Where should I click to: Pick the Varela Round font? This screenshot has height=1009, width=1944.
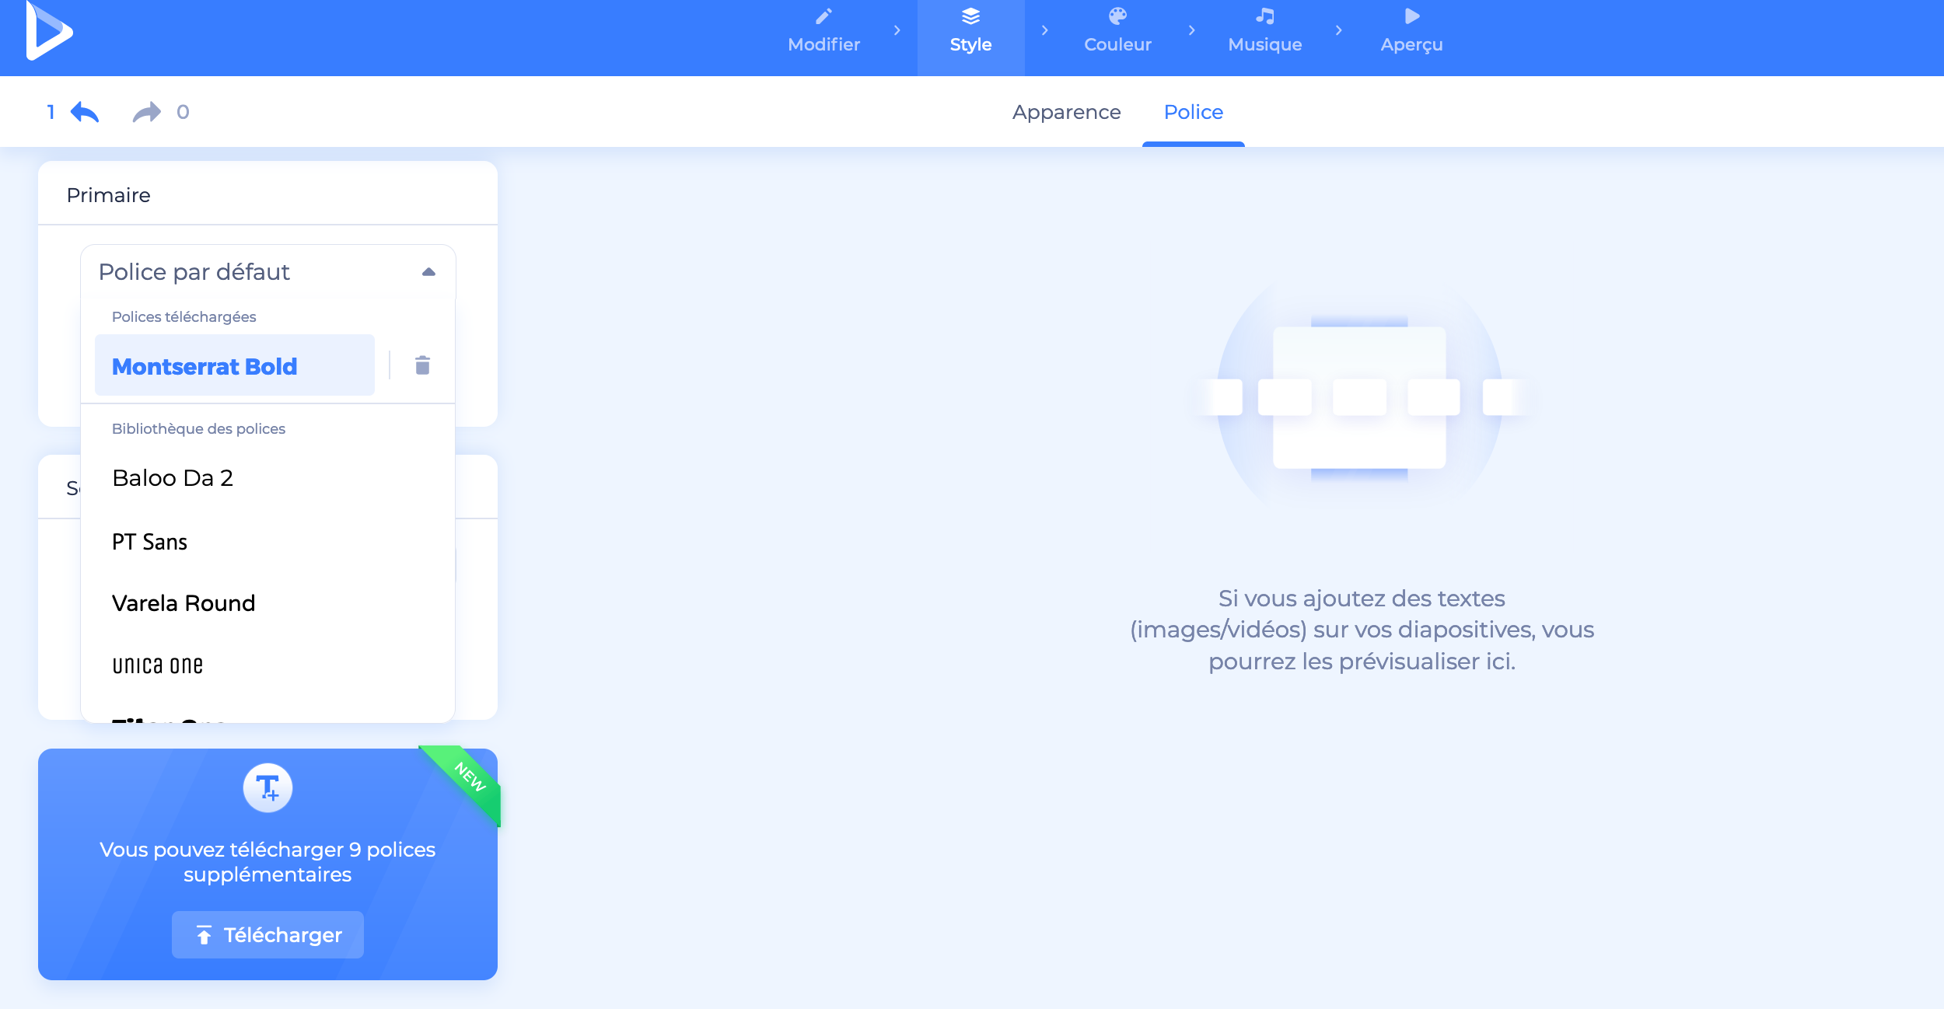coord(184,602)
